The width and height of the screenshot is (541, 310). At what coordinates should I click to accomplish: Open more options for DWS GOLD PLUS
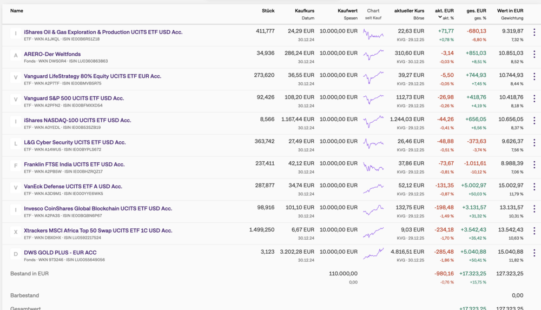534,253
